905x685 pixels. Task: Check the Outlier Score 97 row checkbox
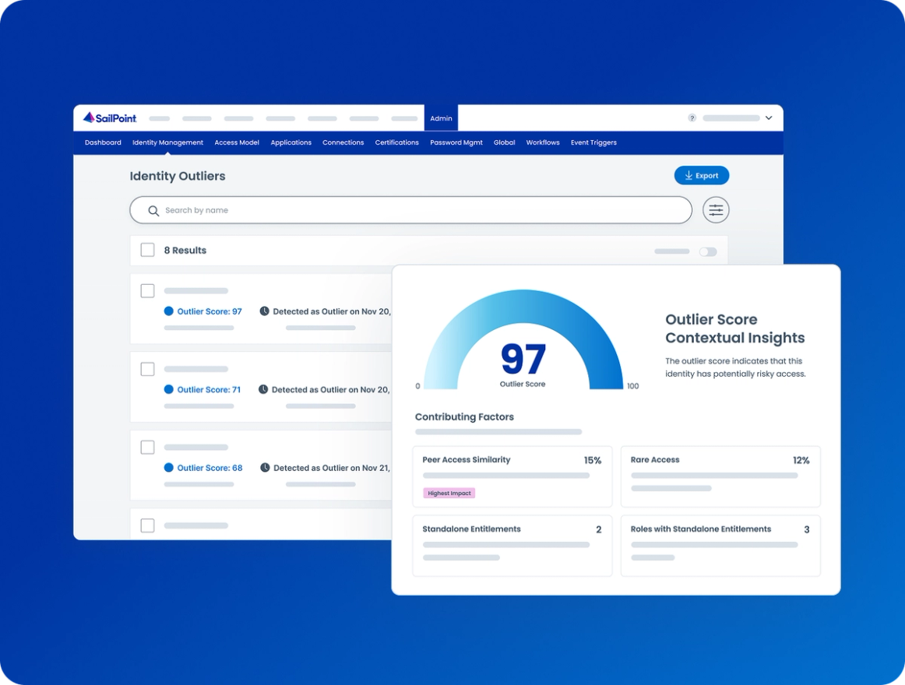148,291
